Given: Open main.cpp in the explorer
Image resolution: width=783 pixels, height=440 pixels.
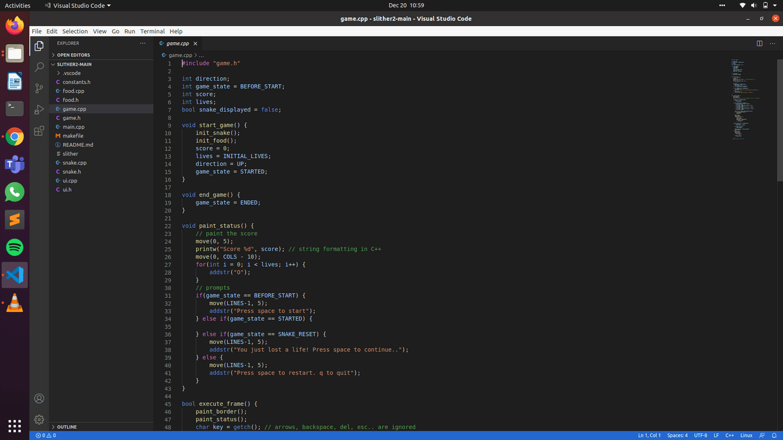Looking at the screenshot, I should pos(101,127).
